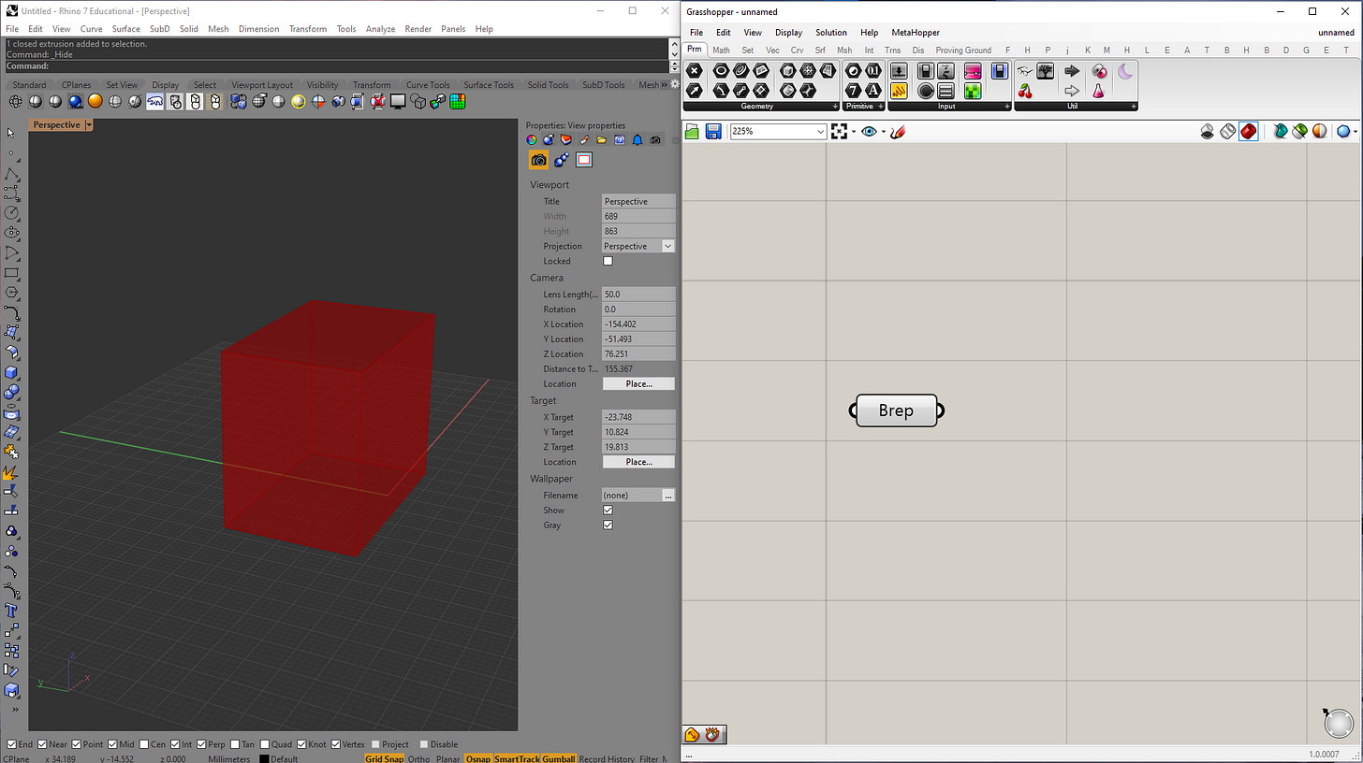Enable the Cen osnap checkbox
1363x763 pixels.
(145, 744)
